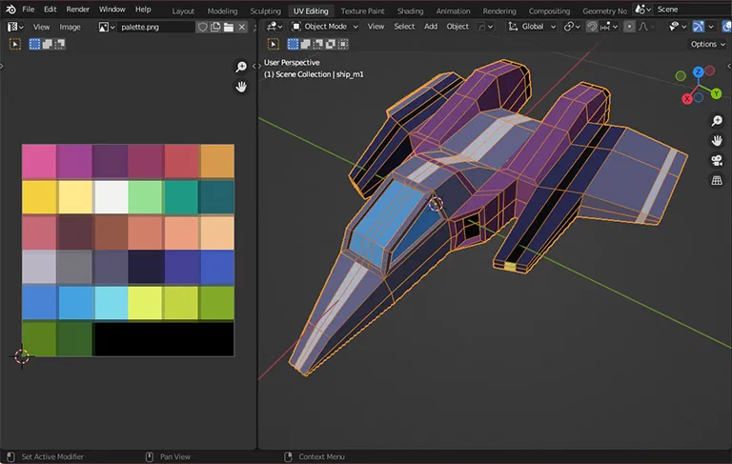Click the white palette swatch

click(x=111, y=197)
